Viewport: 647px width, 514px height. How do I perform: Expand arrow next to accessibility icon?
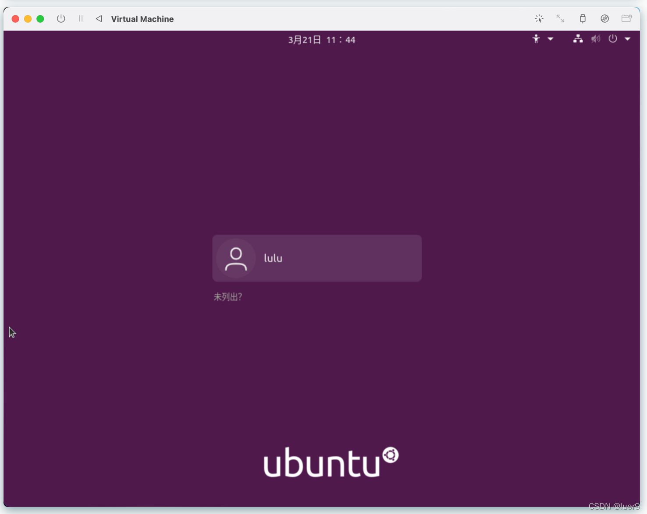pos(551,39)
